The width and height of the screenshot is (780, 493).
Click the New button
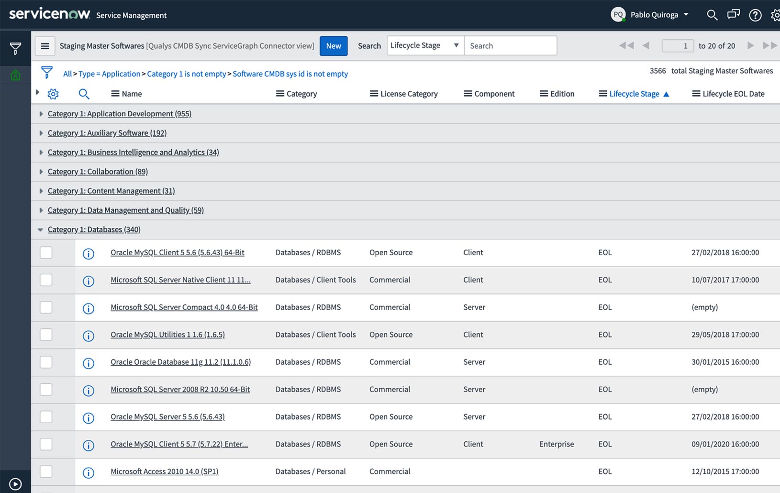(x=334, y=46)
